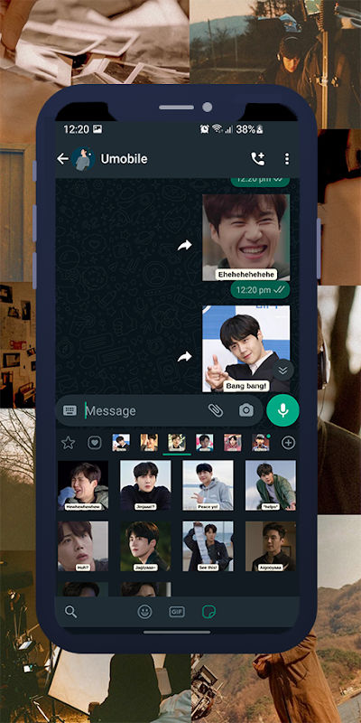Show favorite stickers with the star tab

[69, 443]
